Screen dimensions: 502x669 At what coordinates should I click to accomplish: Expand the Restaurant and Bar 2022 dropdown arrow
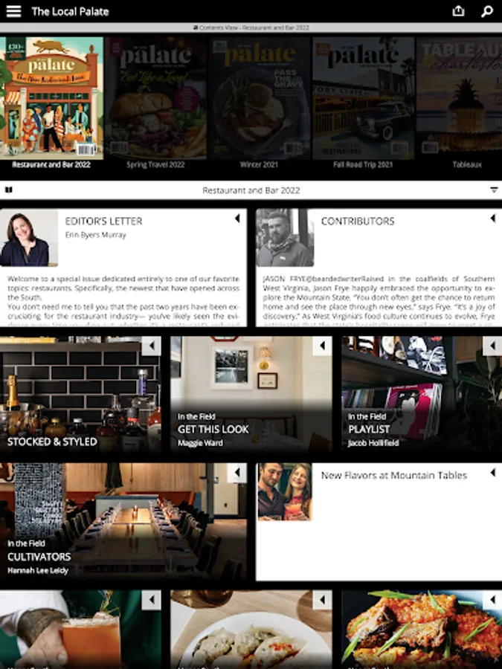[494, 190]
